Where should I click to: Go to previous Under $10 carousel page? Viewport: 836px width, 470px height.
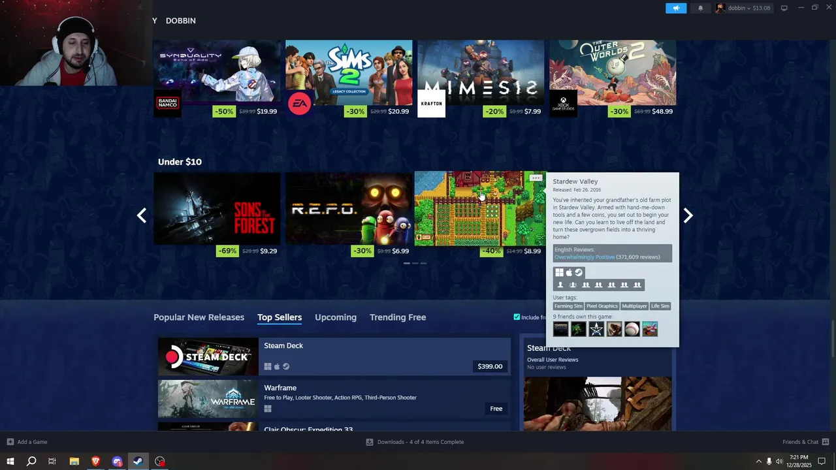click(142, 215)
